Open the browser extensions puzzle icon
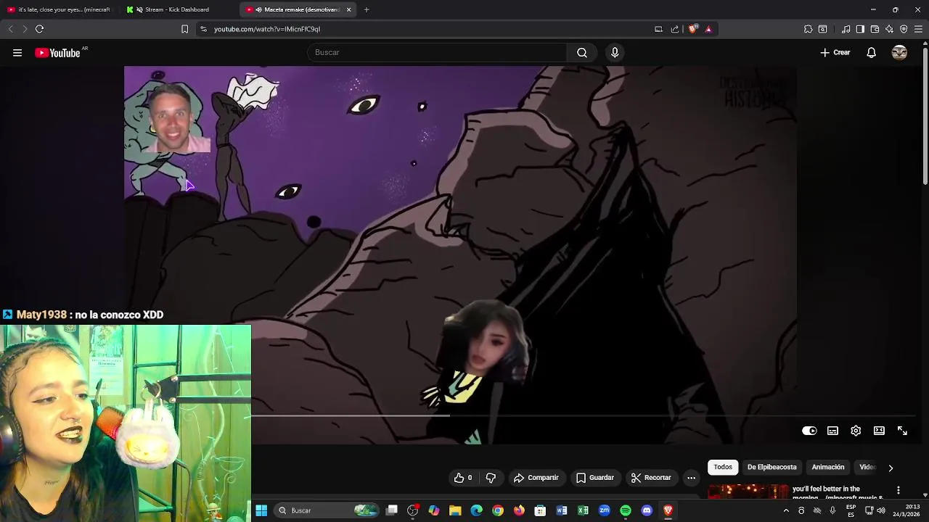The width and height of the screenshot is (929, 522). [808, 29]
